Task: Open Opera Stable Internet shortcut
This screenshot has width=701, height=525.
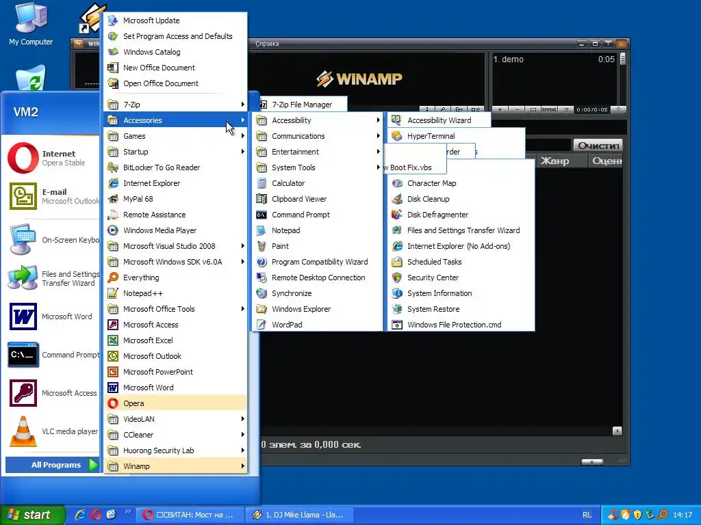Action: (x=51, y=158)
